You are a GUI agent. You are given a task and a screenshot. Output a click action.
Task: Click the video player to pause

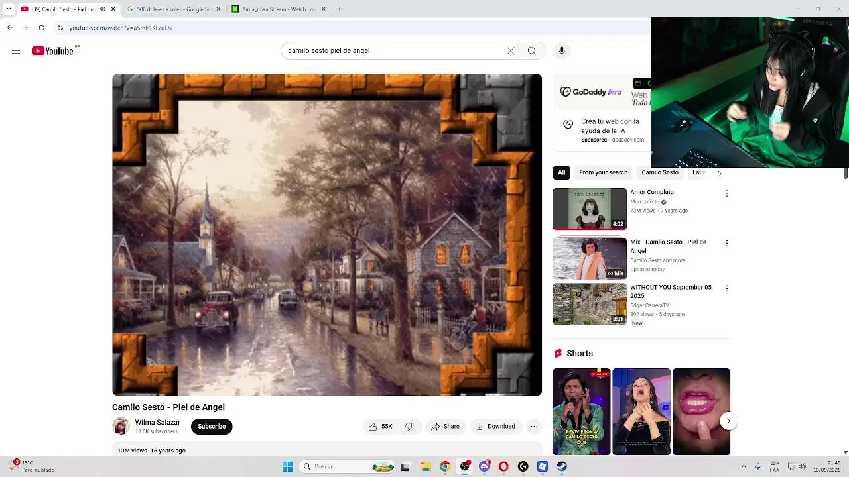click(x=327, y=235)
